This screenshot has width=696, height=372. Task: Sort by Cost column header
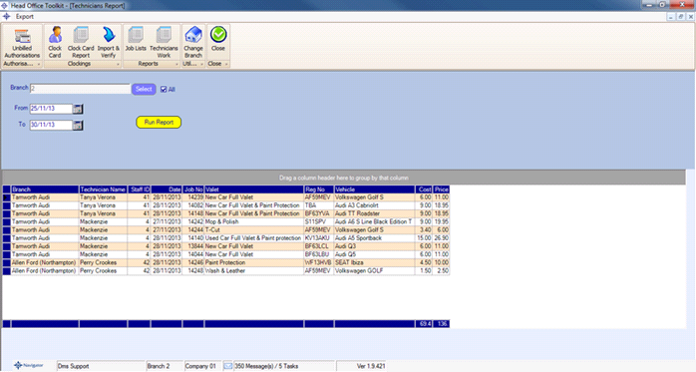click(424, 189)
